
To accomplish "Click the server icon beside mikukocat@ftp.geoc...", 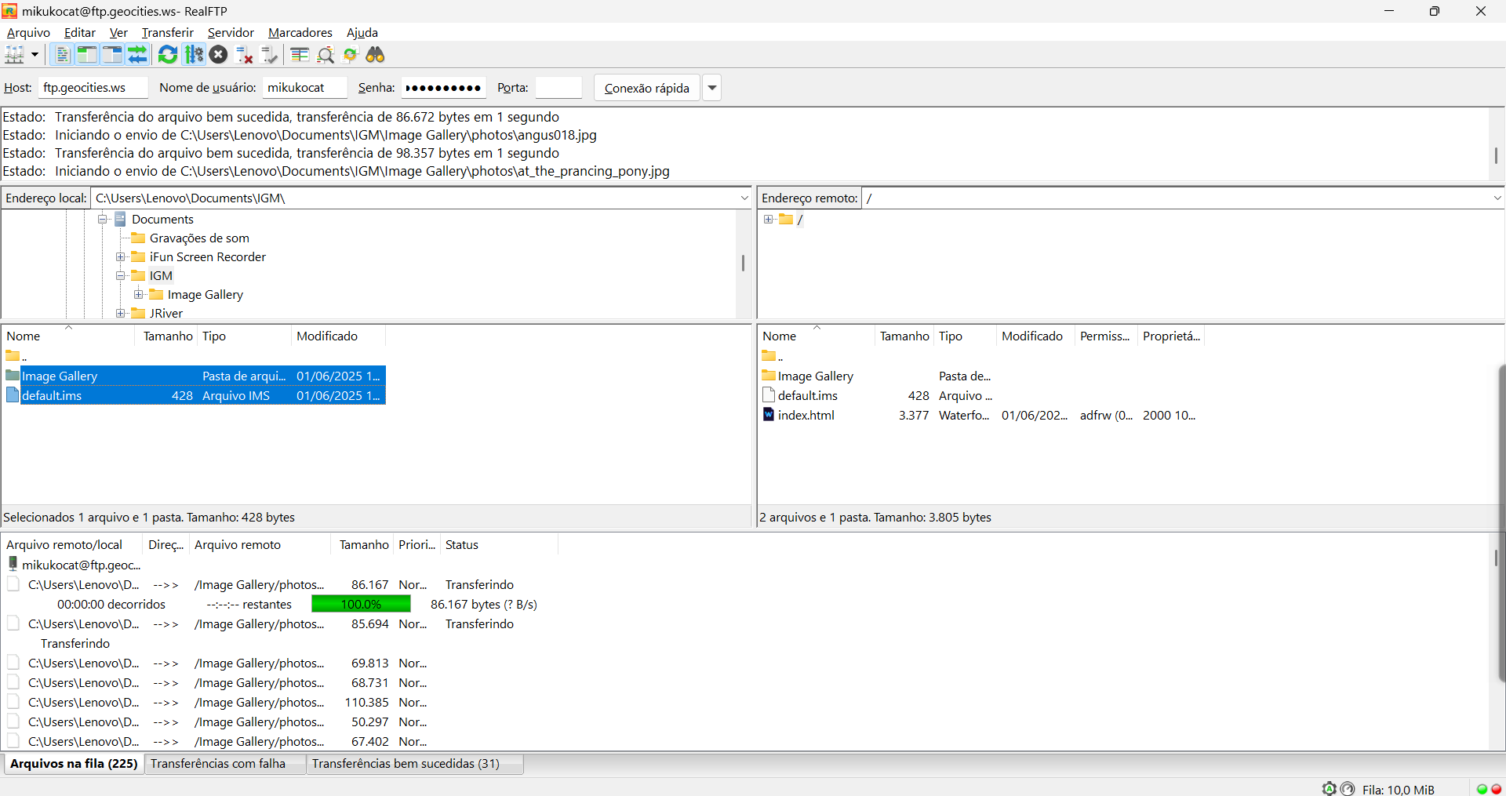I will (13, 564).
